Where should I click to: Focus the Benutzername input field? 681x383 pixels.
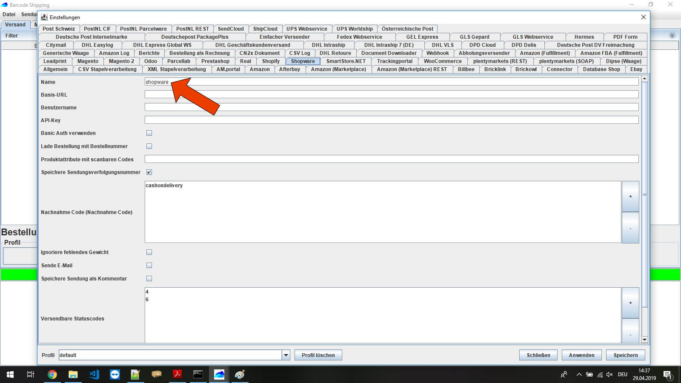392,107
